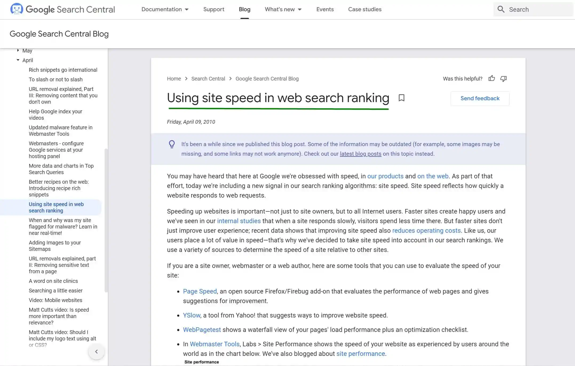The height and width of the screenshot is (366, 575).
Task: Open 'Better recipes on the web' post
Action: pos(59,188)
